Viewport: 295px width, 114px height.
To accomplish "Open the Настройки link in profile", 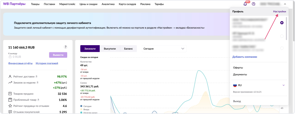I will tap(280, 12).
